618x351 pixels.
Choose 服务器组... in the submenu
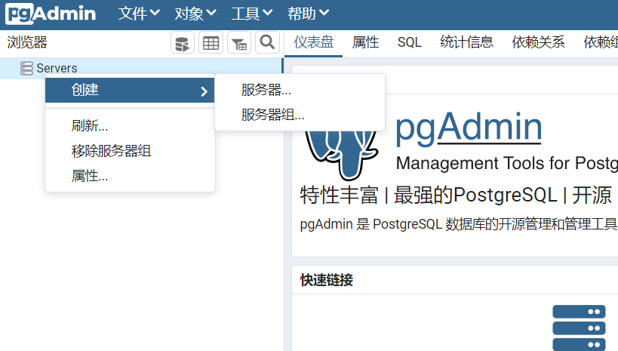click(x=272, y=115)
